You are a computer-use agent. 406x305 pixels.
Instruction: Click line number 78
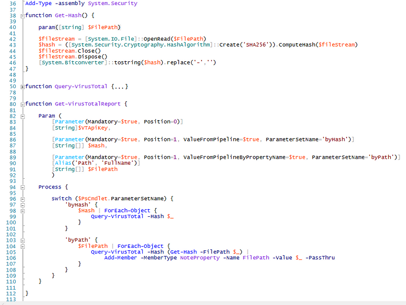(x=13, y=93)
